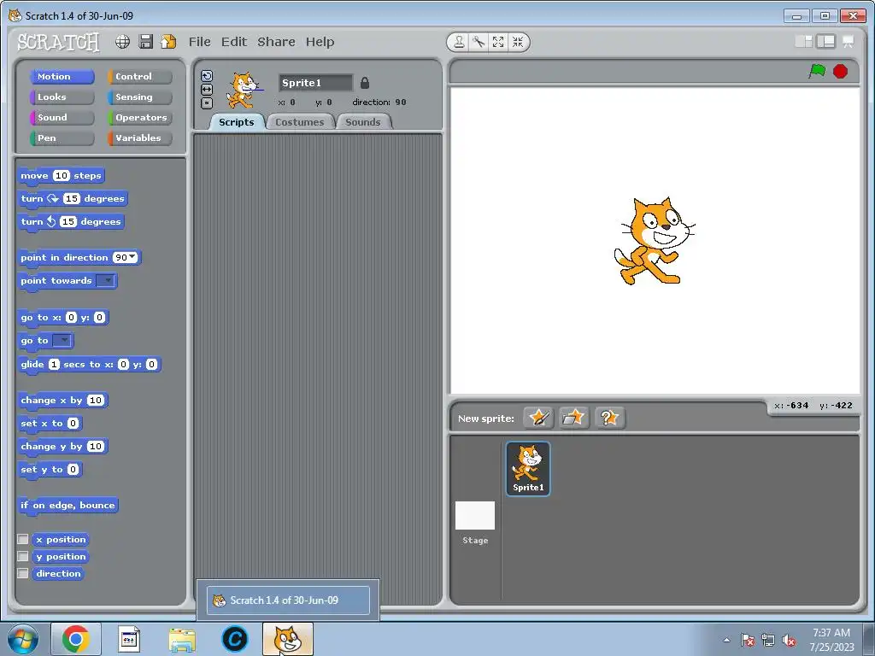875x656 pixels.
Task: Click the cat sprite on the stage
Action: 654,240
